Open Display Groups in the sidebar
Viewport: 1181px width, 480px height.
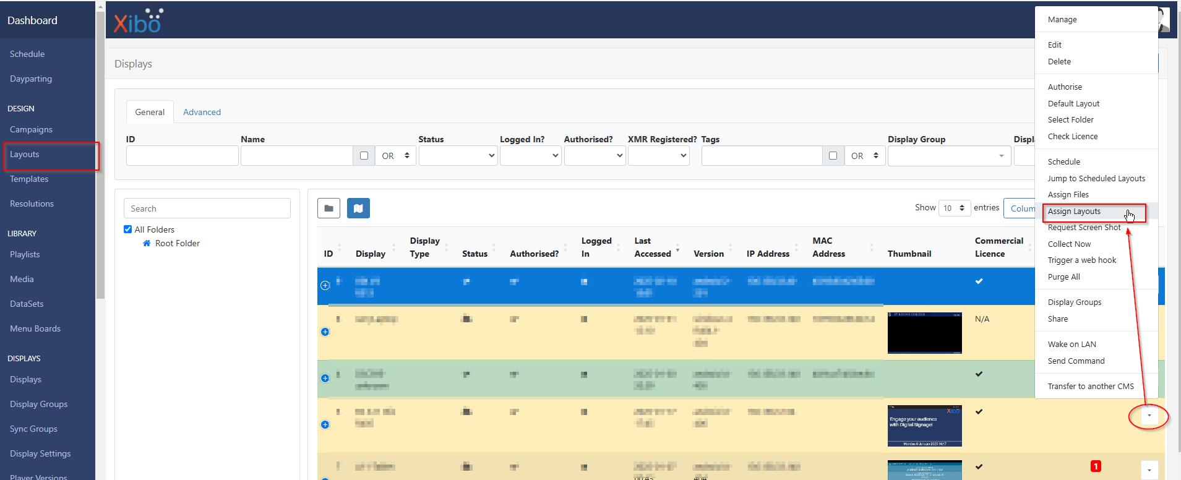(x=38, y=405)
